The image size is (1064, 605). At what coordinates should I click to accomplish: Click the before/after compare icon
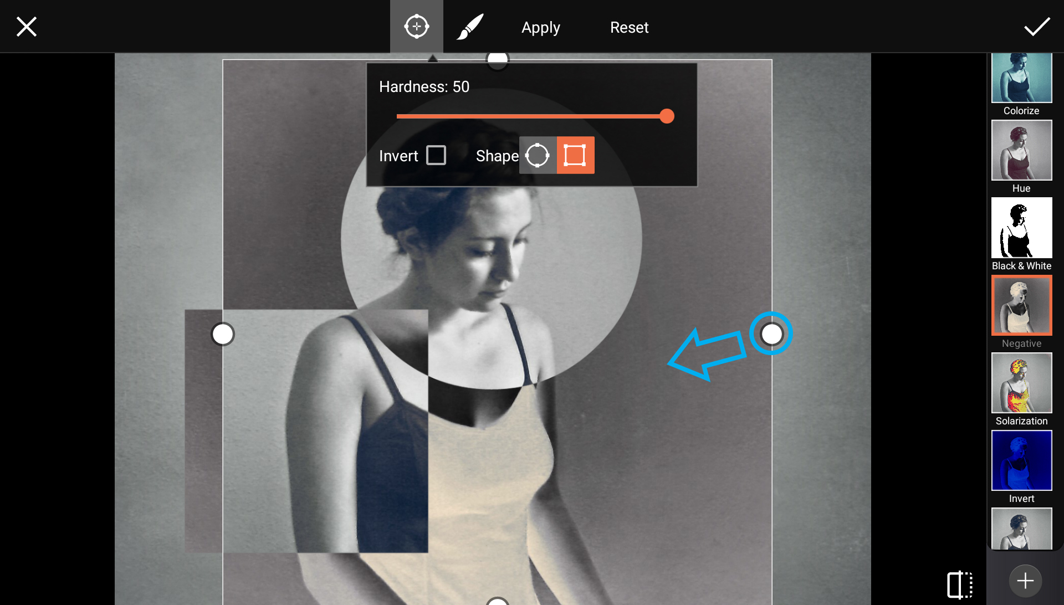[x=959, y=583]
